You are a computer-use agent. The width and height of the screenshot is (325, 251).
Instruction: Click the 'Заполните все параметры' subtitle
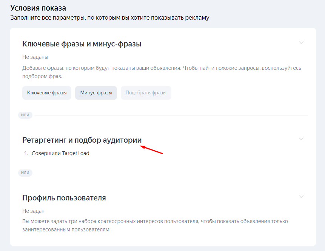tap(109, 18)
